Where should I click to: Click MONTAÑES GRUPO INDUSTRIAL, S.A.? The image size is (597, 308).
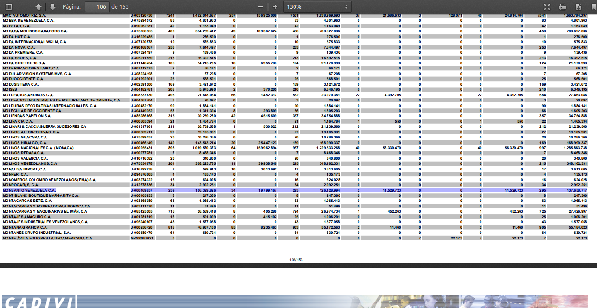(36, 233)
